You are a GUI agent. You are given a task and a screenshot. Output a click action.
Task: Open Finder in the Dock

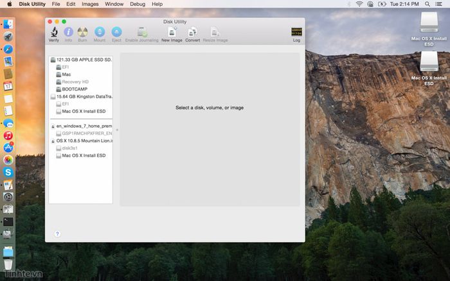tap(8, 24)
